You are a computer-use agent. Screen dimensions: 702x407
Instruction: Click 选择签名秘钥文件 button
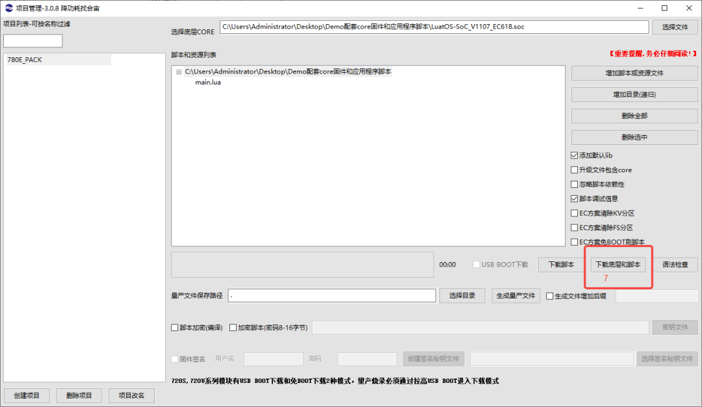click(x=667, y=359)
